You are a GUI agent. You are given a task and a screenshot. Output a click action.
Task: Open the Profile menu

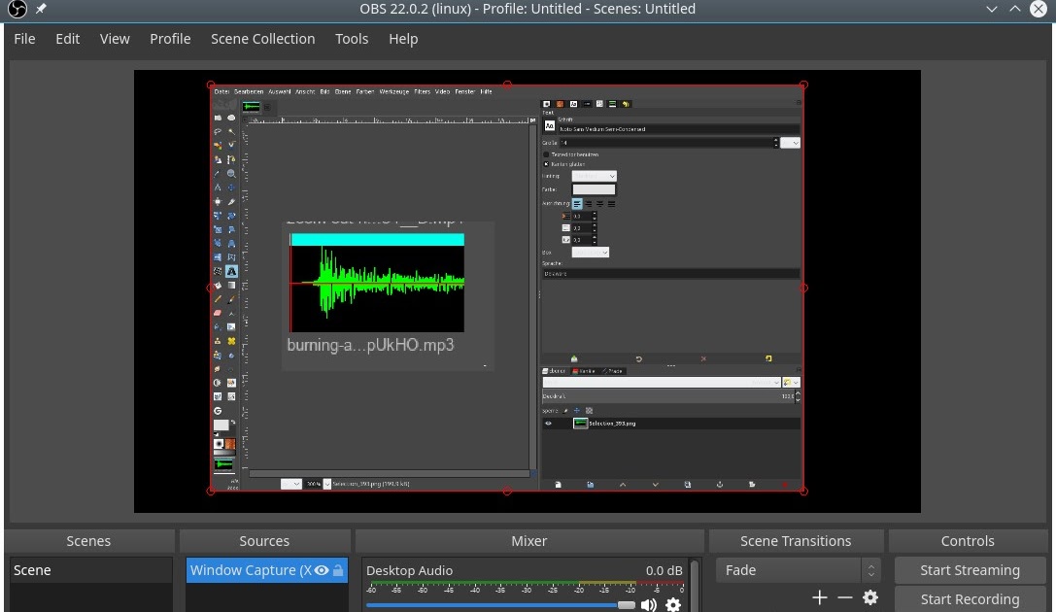(x=170, y=39)
